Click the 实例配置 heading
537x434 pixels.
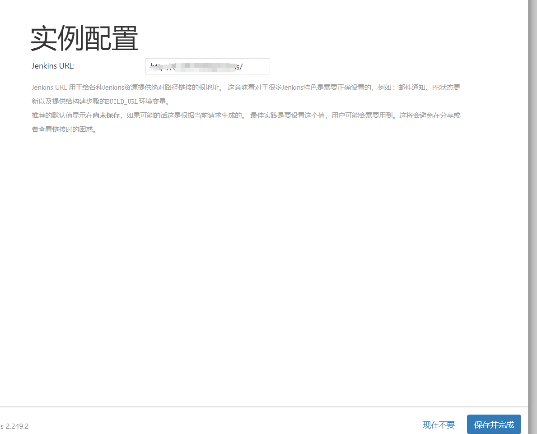[84, 38]
